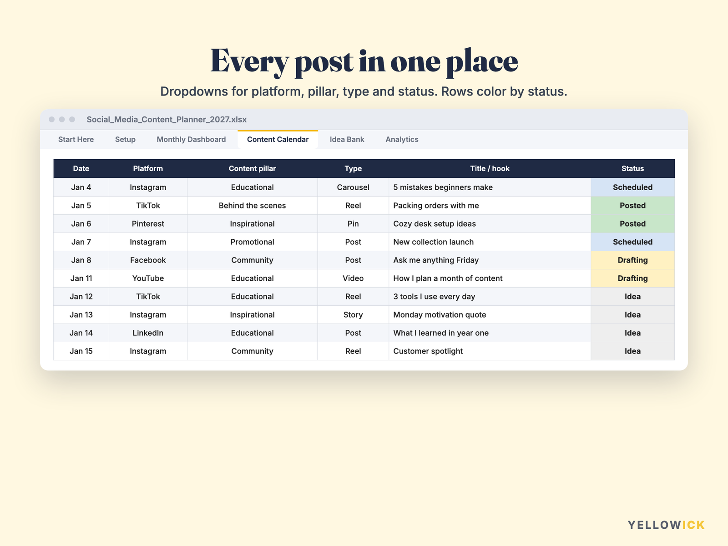Click the Posted status for Jan 6
The image size is (728, 546).
point(632,224)
